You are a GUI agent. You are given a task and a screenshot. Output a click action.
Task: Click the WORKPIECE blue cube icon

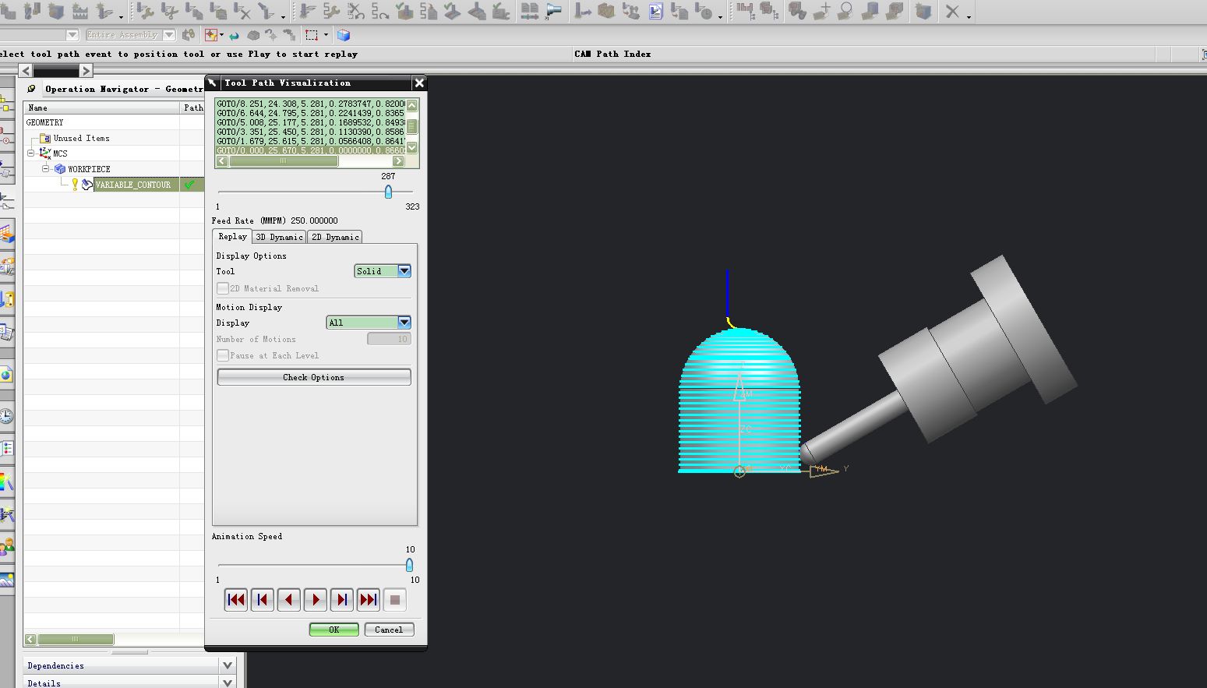click(x=60, y=169)
